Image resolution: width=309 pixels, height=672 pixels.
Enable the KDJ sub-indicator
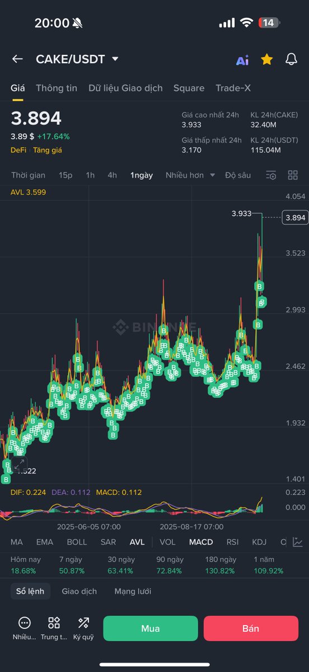click(259, 542)
